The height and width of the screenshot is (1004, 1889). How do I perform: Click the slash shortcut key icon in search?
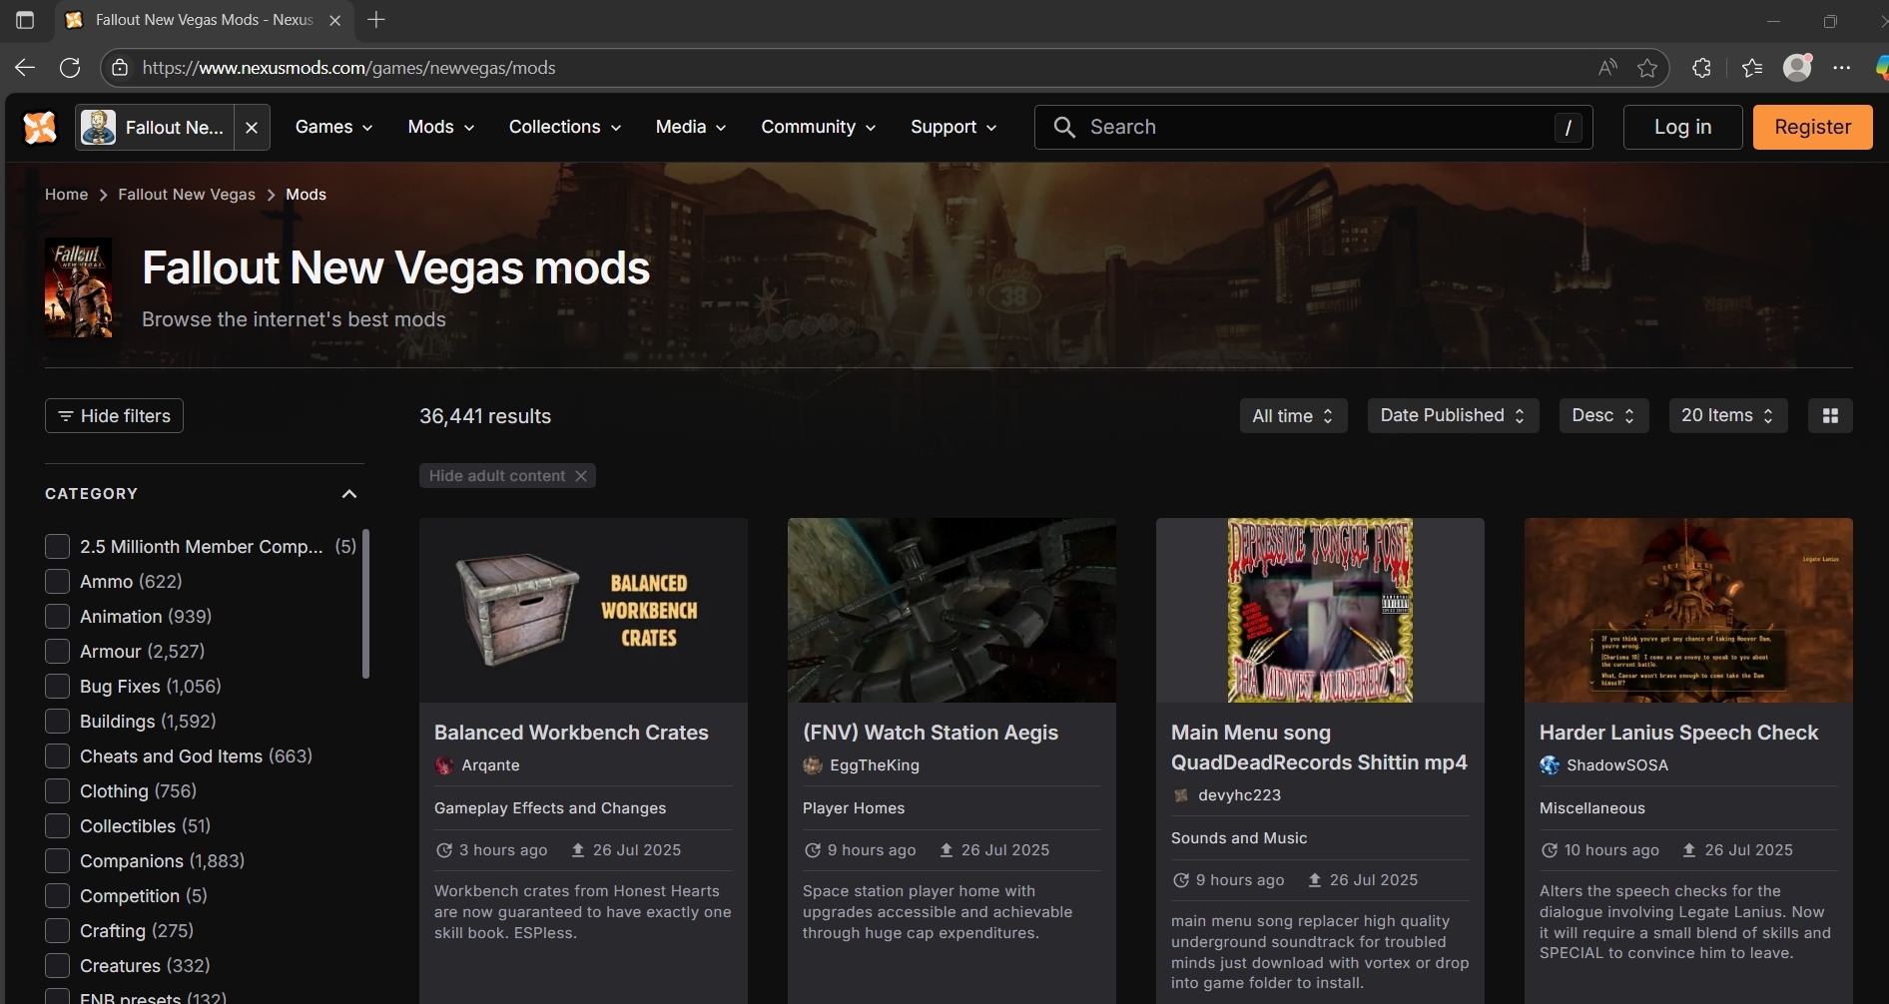pos(1568,128)
